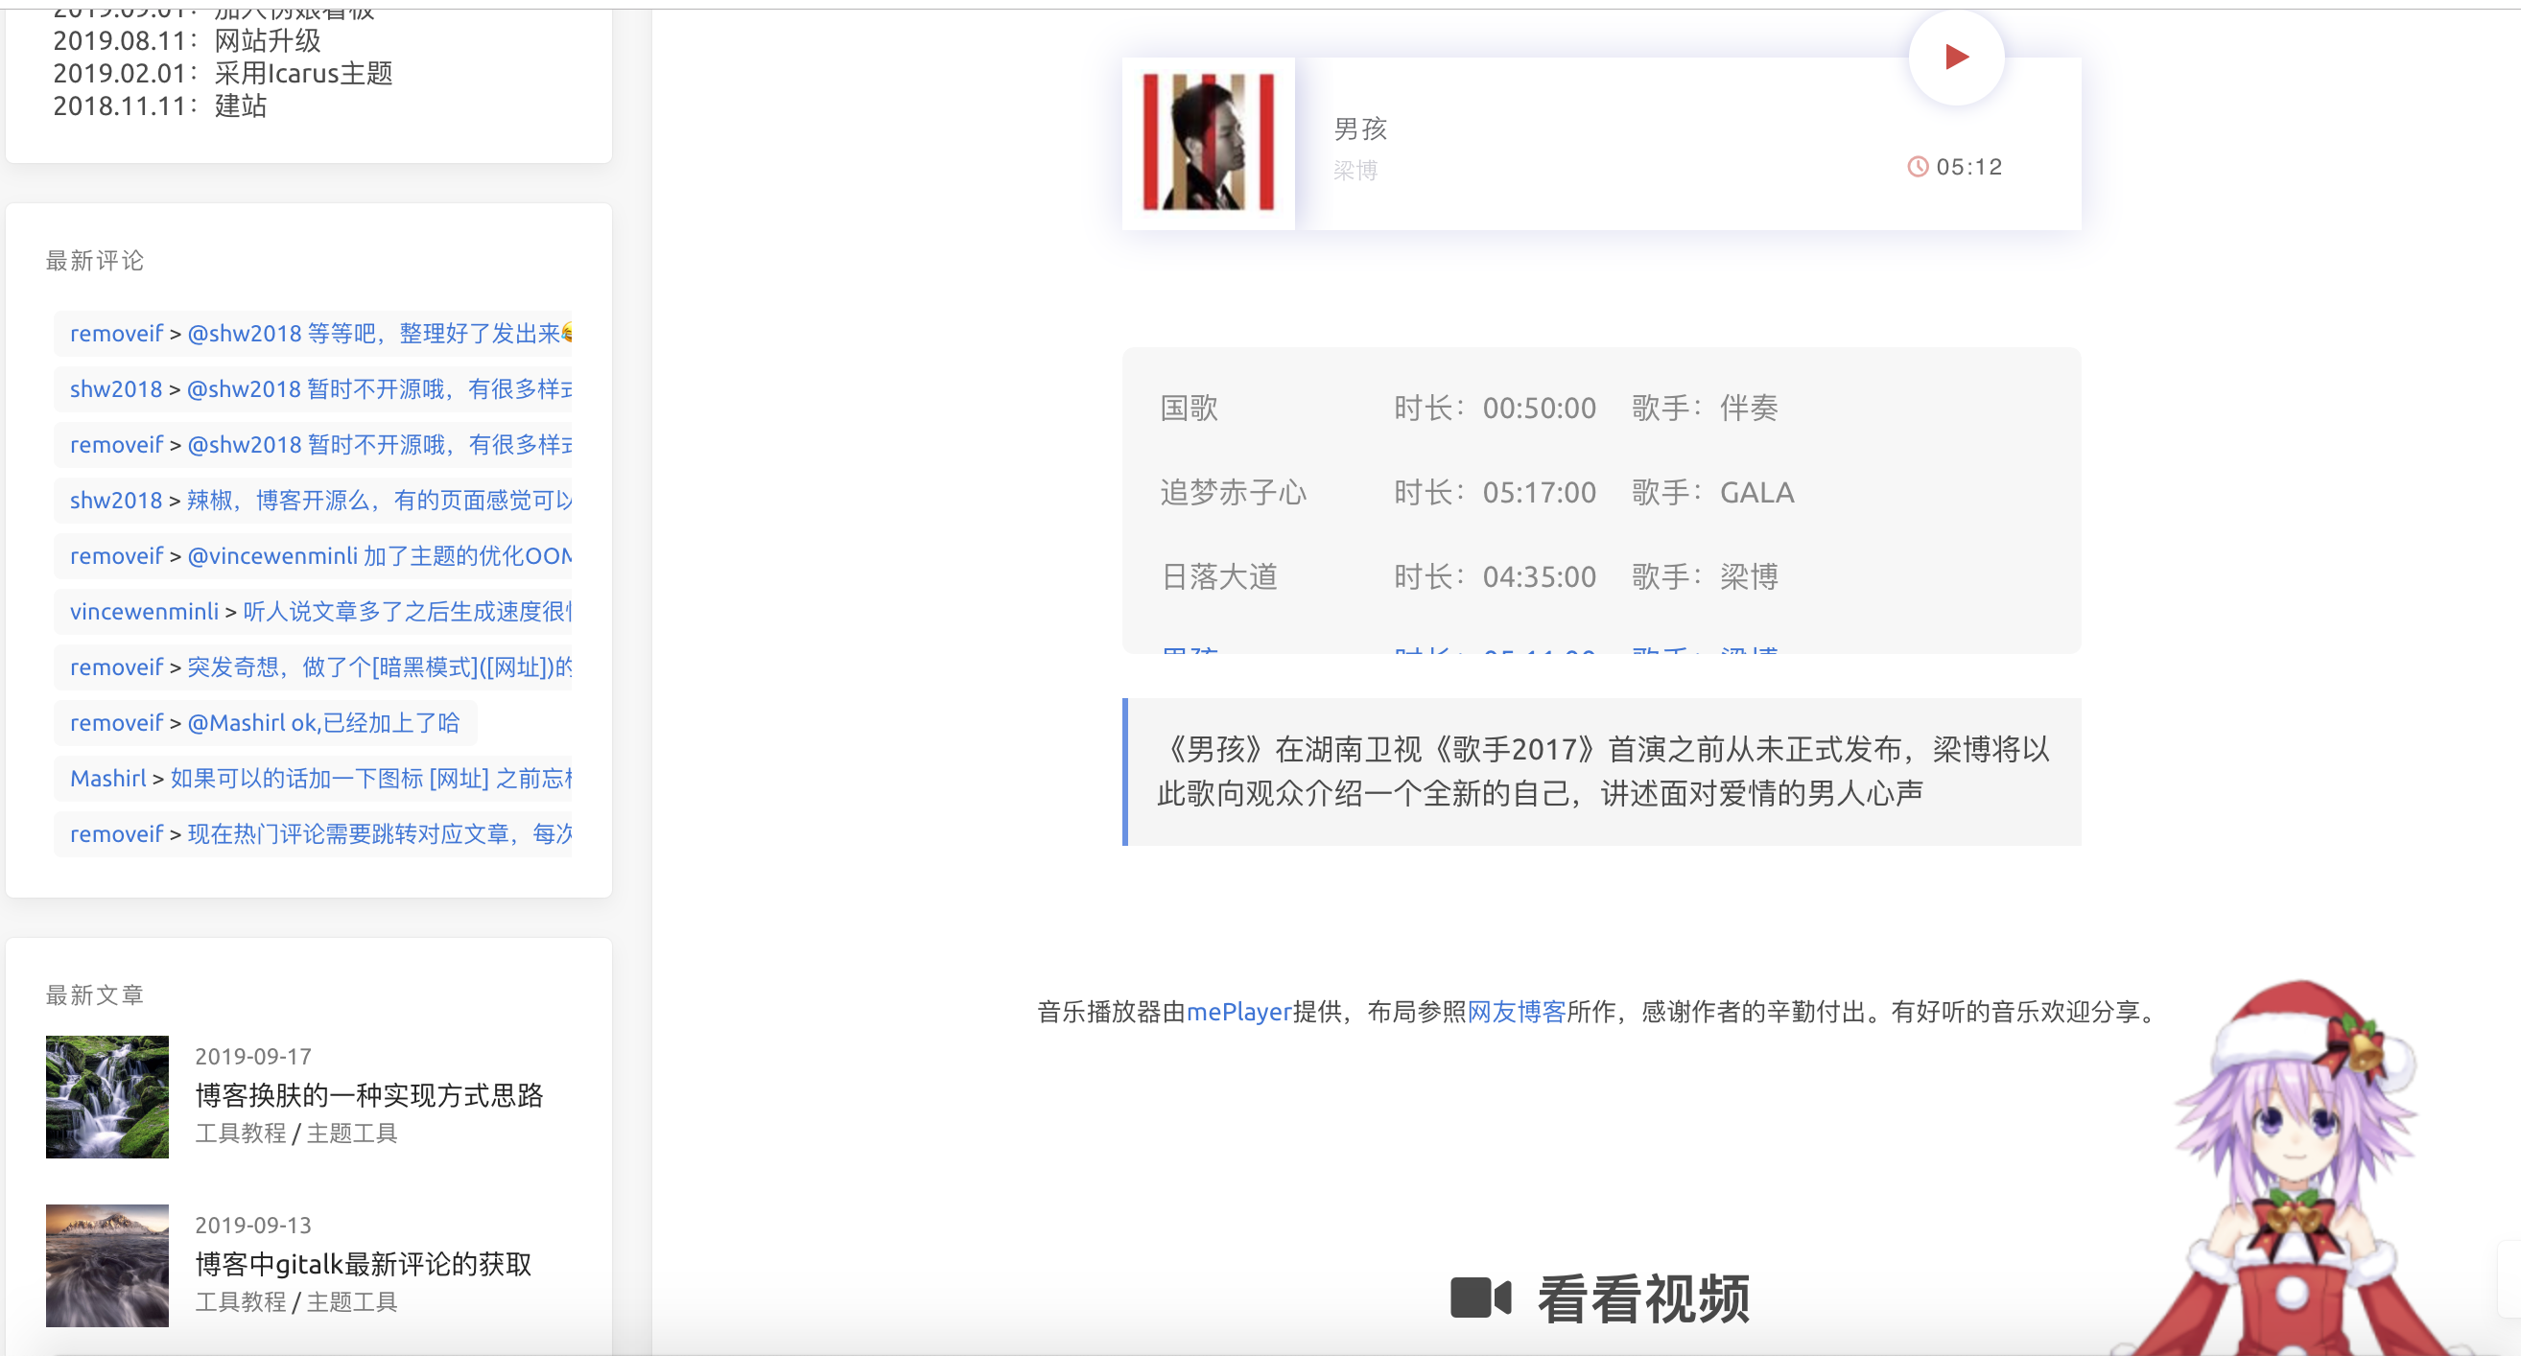
Task: Select 追梦赤子心 in the playlist
Action: [1233, 492]
